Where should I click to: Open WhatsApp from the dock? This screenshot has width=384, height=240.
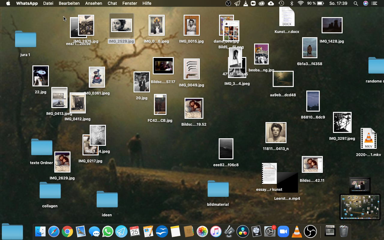108,232
